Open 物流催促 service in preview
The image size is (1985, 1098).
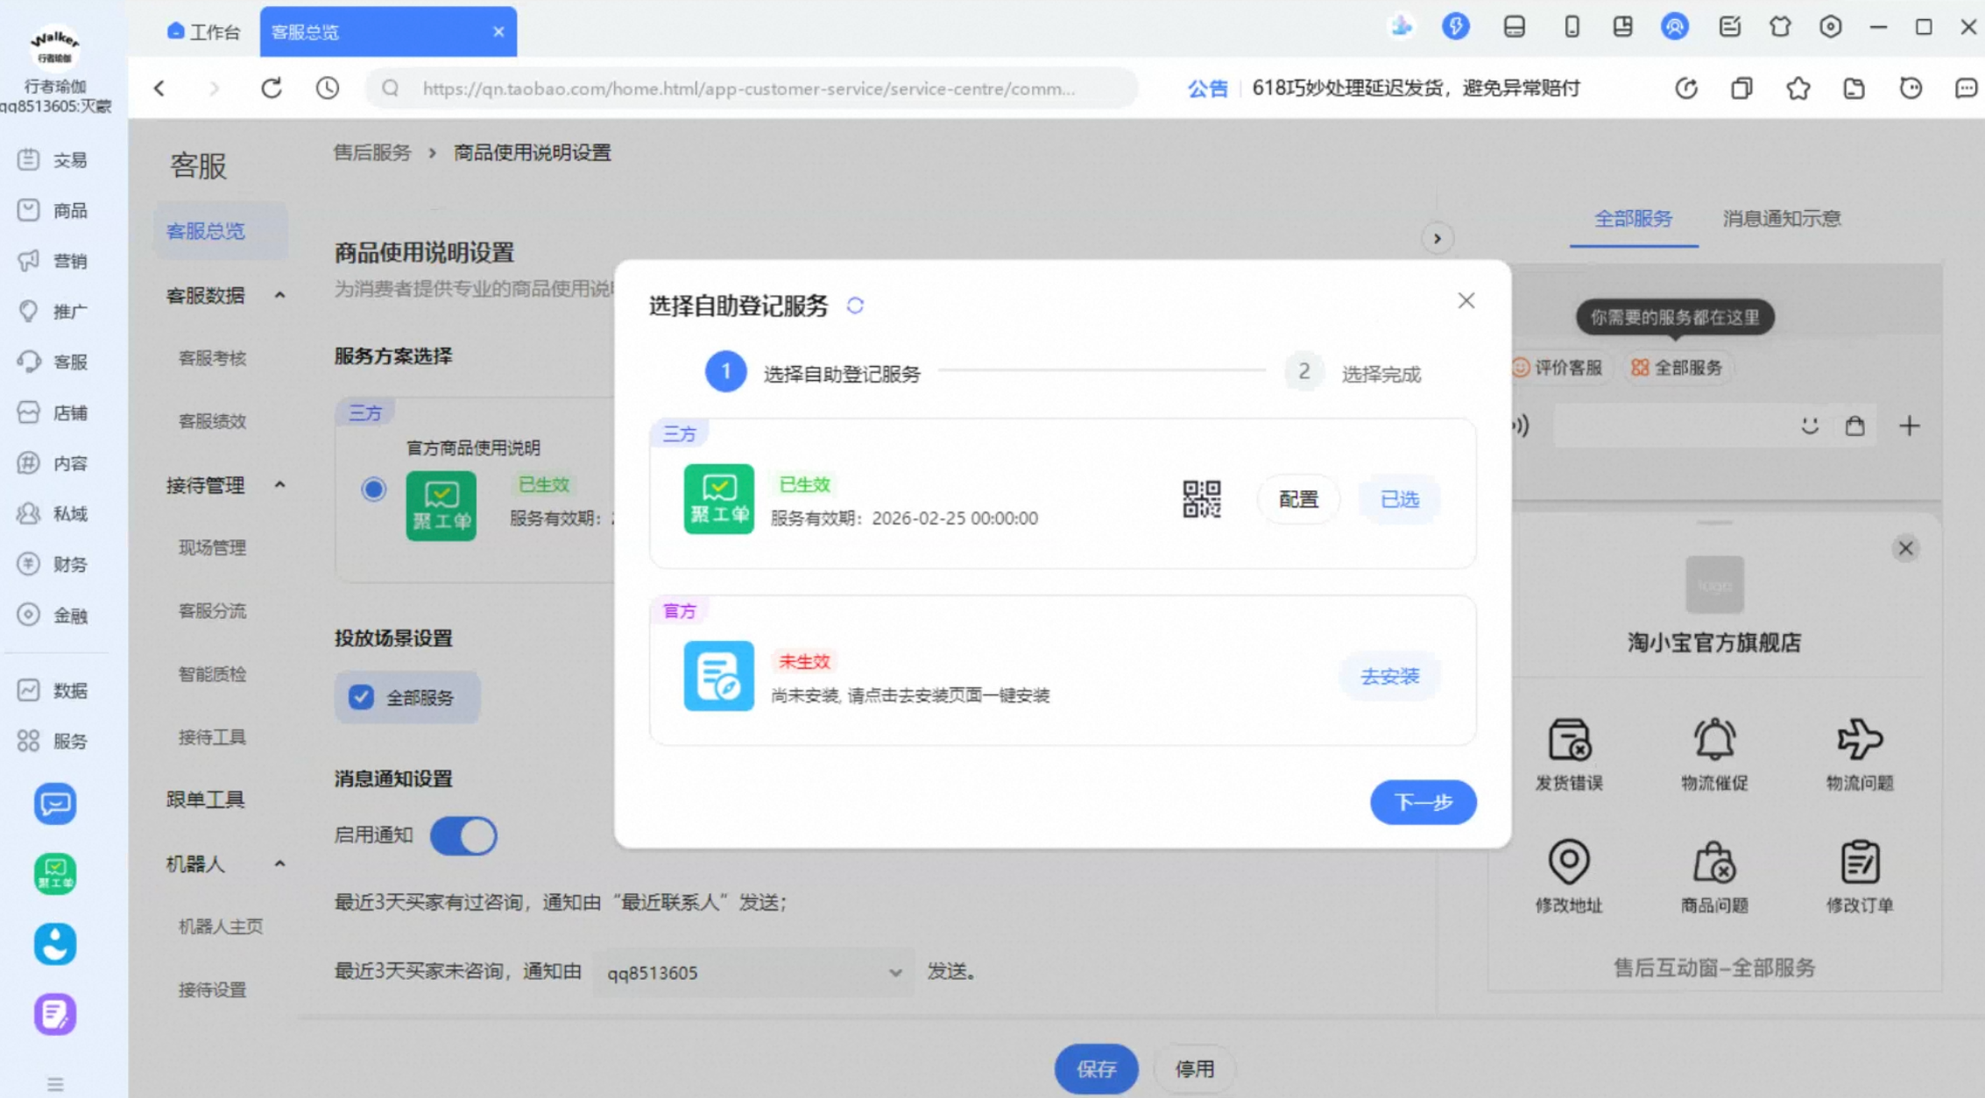(x=1714, y=755)
